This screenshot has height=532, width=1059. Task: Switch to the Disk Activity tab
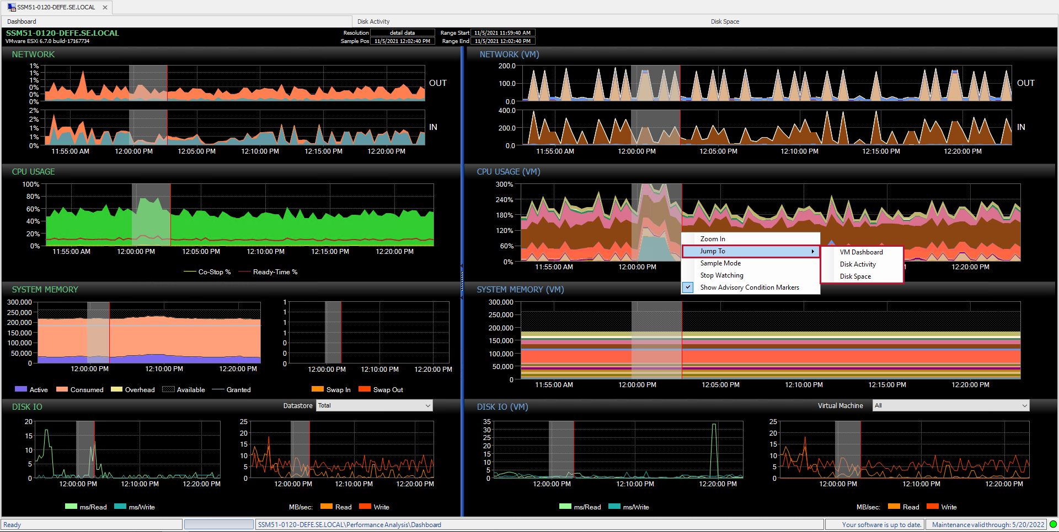(373, 21)
